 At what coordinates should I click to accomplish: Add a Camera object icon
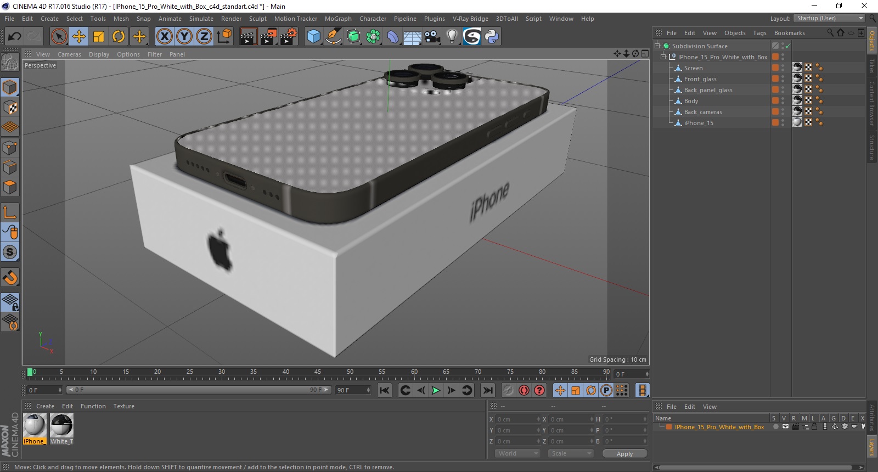point(432,37)
